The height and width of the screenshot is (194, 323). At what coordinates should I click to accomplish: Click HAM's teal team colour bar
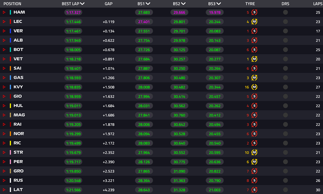pyautogui.click(x=10, y=12)
